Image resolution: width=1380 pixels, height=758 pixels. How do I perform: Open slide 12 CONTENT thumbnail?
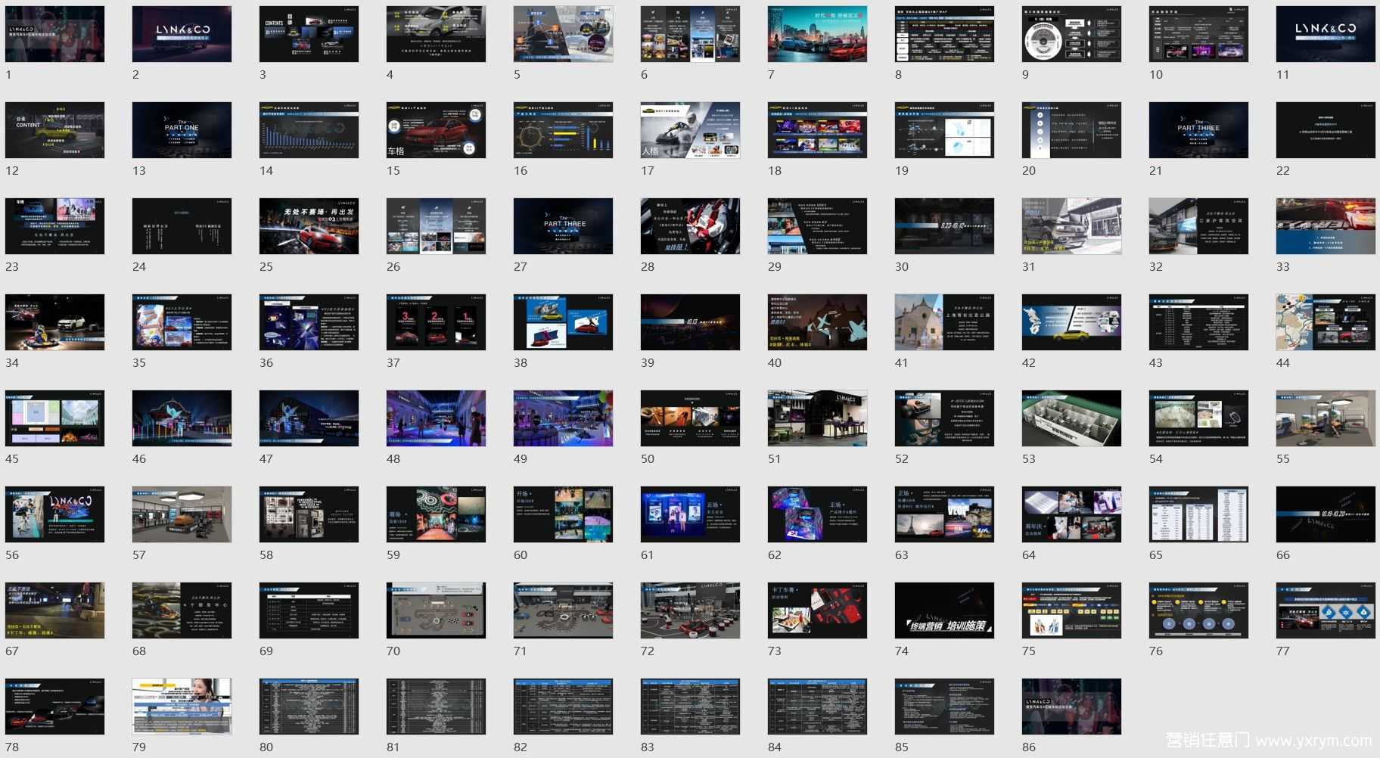[x=54, y=130]
